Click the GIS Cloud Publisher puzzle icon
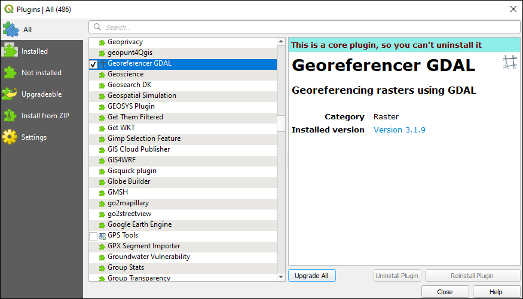The image size is (523, 299). coord(102,150)
